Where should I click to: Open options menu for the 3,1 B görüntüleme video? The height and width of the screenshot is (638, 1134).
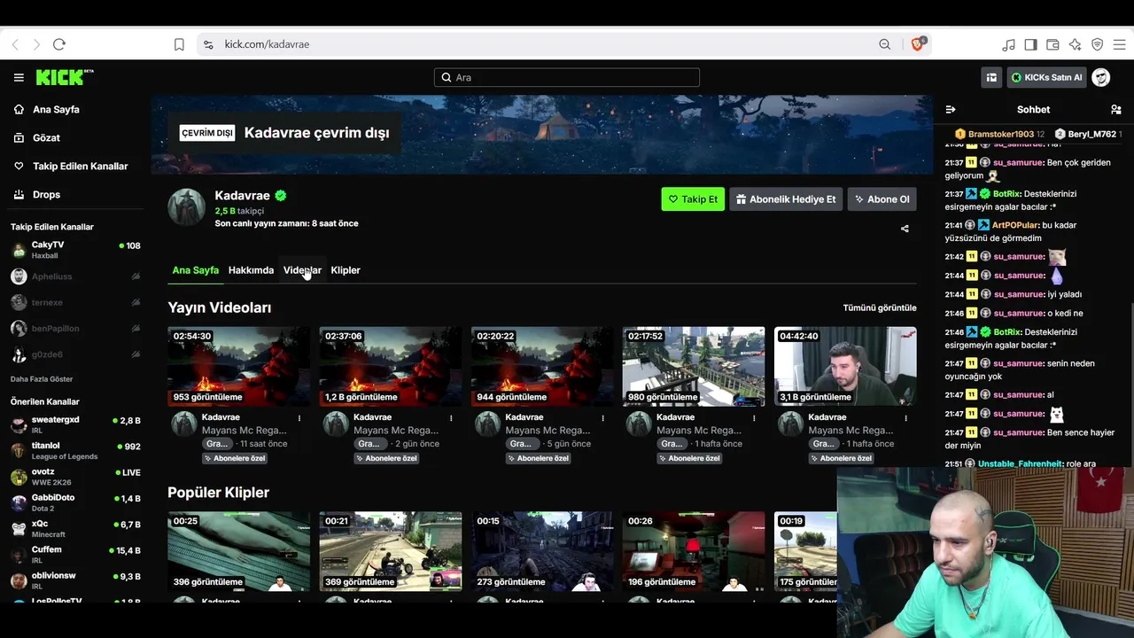tap(905, 418)
